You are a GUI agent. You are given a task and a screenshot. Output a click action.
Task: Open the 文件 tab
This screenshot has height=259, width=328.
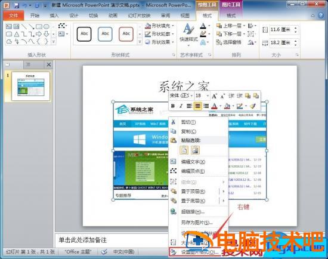[14, 16]
